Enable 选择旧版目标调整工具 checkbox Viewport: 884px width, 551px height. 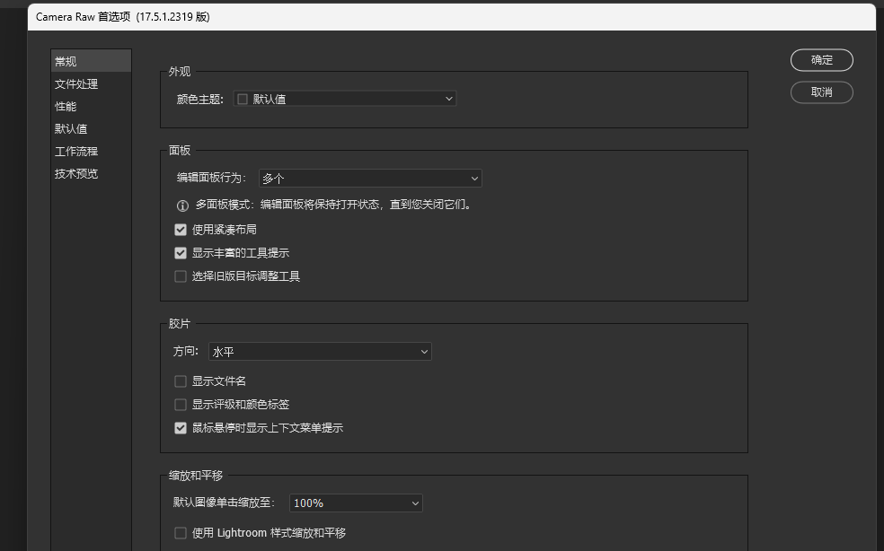point(181,276)
